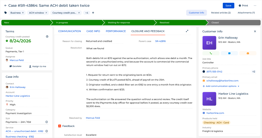Add a new tag with plus icon
This screenshot has height=138, width=262.
pyautogui.click(x=93, y=13)
